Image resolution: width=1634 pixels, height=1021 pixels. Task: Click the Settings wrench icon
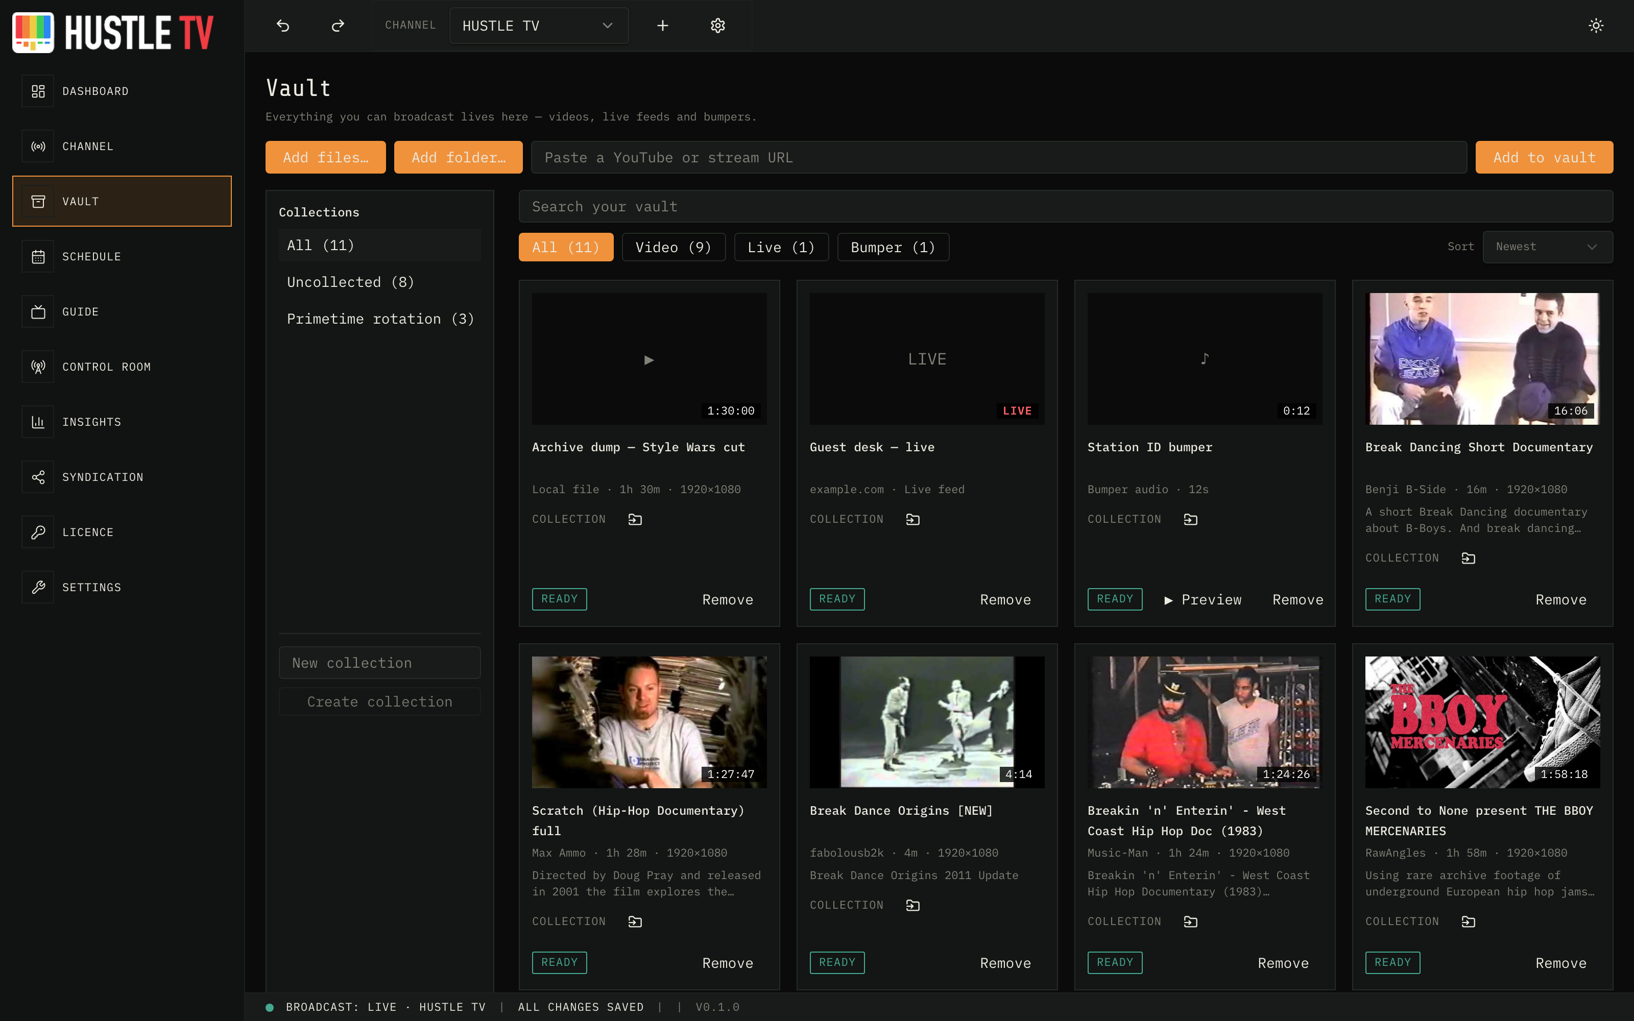(38, 588)
